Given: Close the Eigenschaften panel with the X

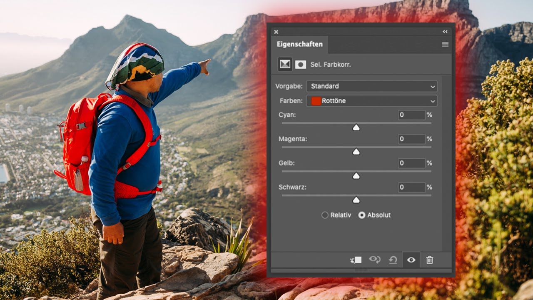Looking at the screenshot, I should coord(276,32).
